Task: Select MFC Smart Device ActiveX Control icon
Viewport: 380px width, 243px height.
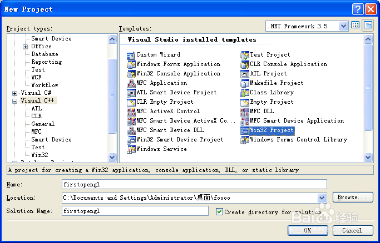Action: pos(131,121)
